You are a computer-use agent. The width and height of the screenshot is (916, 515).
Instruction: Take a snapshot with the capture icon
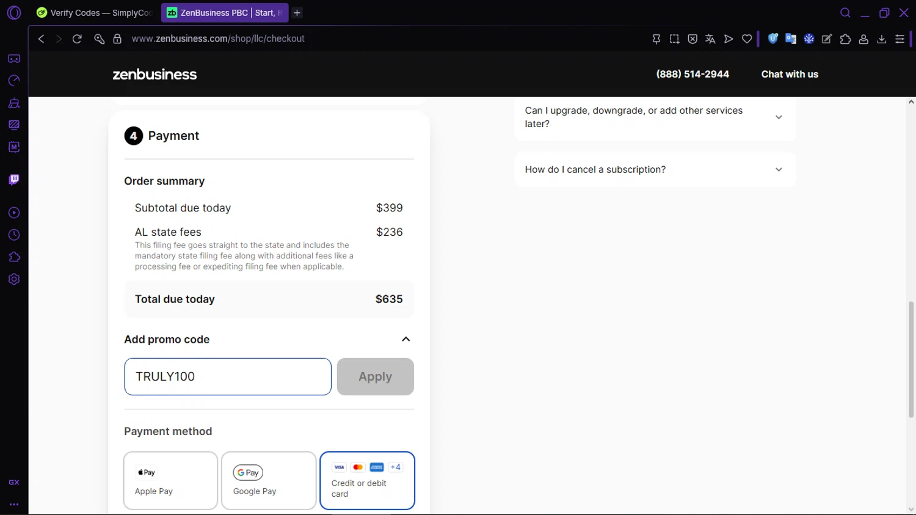click(x=674, y=38)
